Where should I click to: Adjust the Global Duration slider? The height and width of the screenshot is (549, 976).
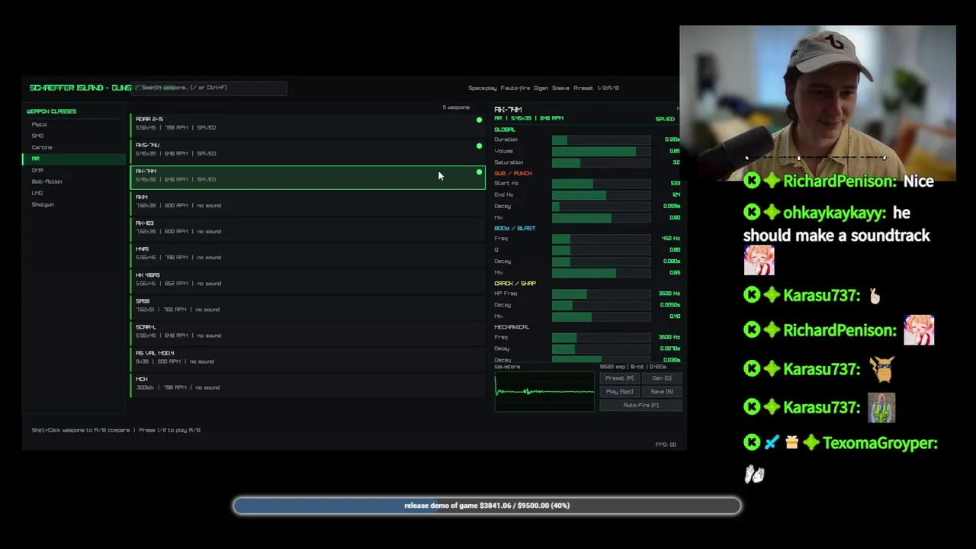(x=601, y=140)
